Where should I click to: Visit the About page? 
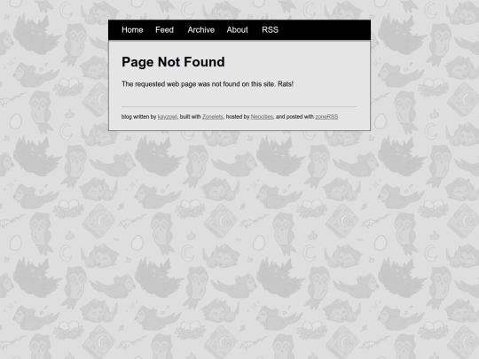[238, 30]
